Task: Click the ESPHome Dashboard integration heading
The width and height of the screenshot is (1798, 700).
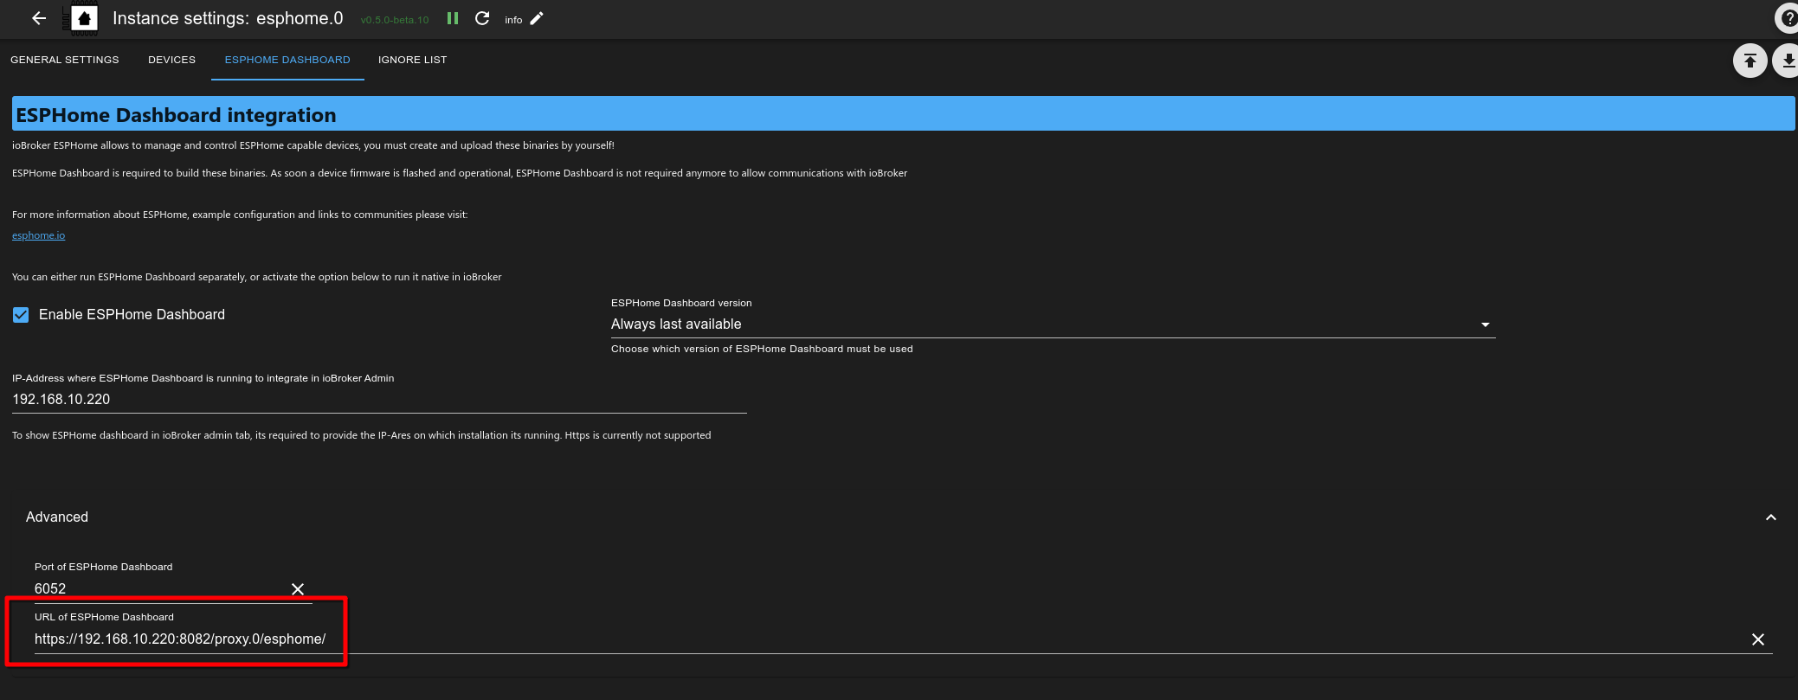Action: click(x=176, y=115)
